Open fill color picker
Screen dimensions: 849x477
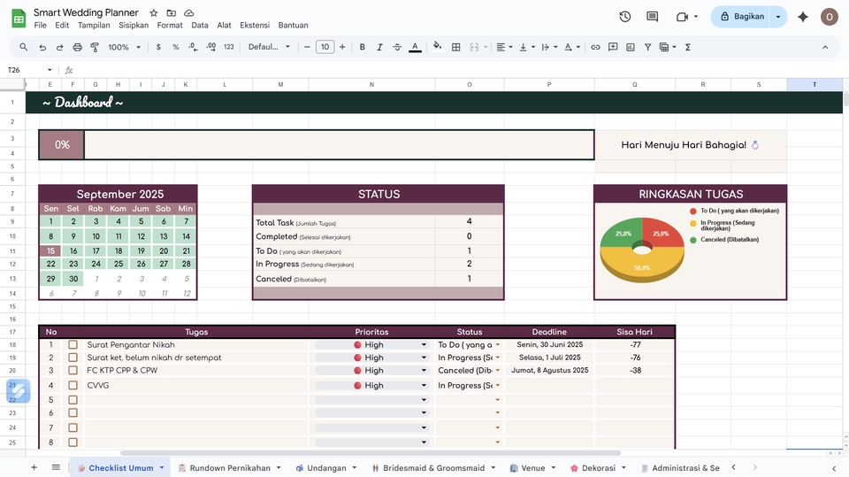coord(437,47)
